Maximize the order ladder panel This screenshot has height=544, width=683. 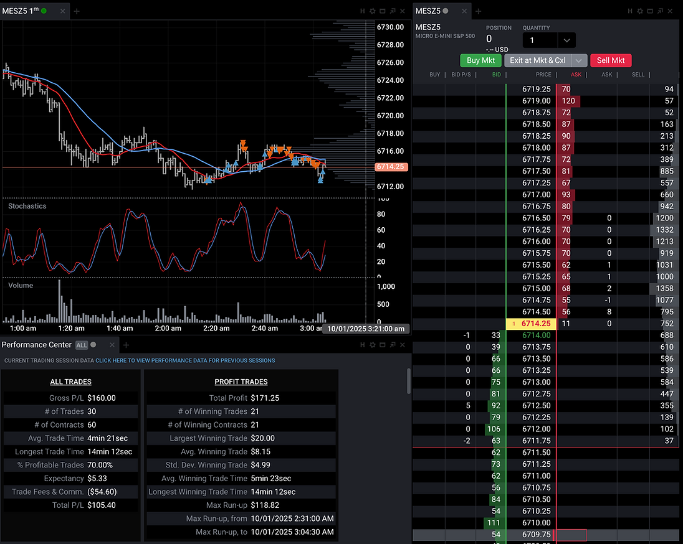coord(650,11)
